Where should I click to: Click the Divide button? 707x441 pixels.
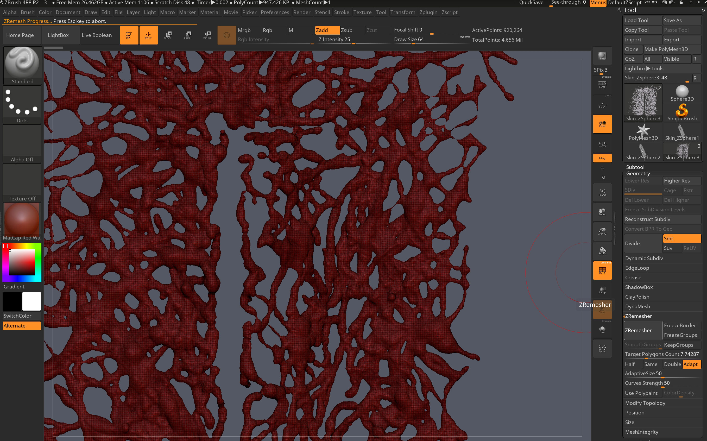coord(643,244)
